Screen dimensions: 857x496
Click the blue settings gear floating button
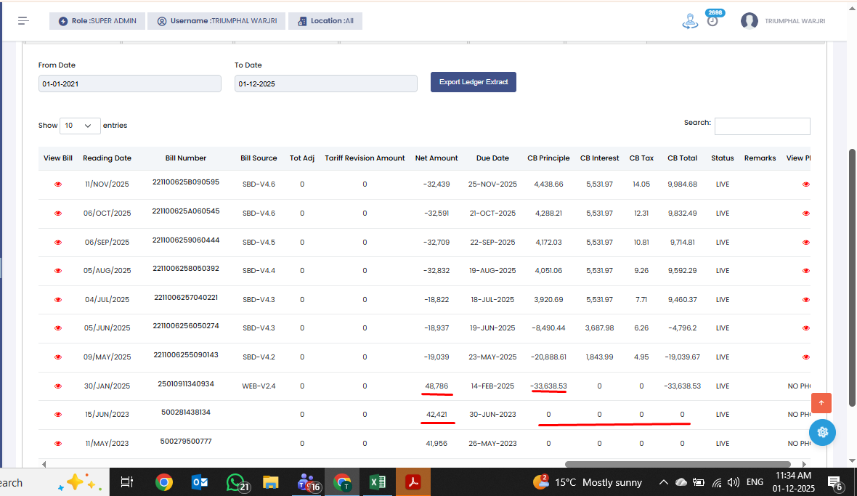(x=822, y=432)
